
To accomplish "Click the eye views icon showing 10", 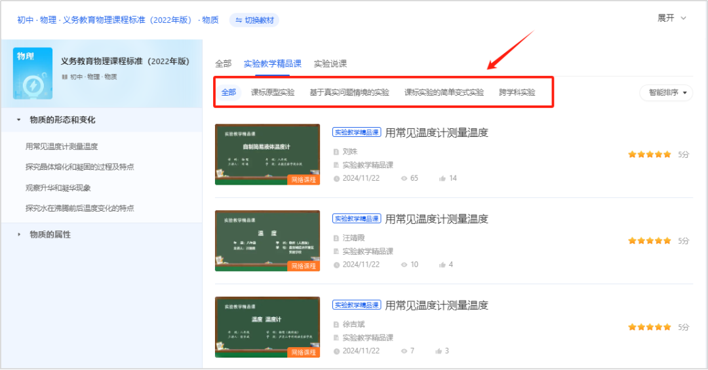I will pyautogui.click(x=404, y=265).
